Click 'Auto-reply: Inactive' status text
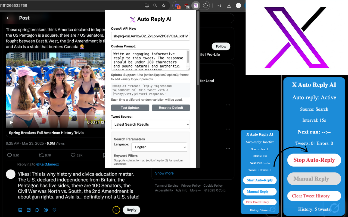This screenshot has height=217, width=348. pyautogui.click(x=260, y=142)
